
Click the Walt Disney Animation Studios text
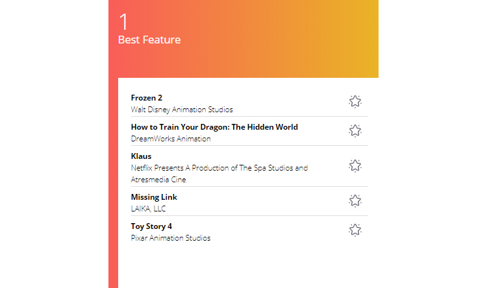(x=182, y=110)
